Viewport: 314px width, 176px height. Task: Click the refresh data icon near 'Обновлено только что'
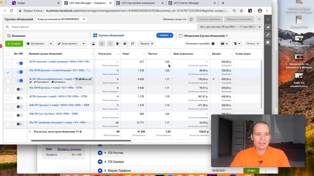coord(191,19)
